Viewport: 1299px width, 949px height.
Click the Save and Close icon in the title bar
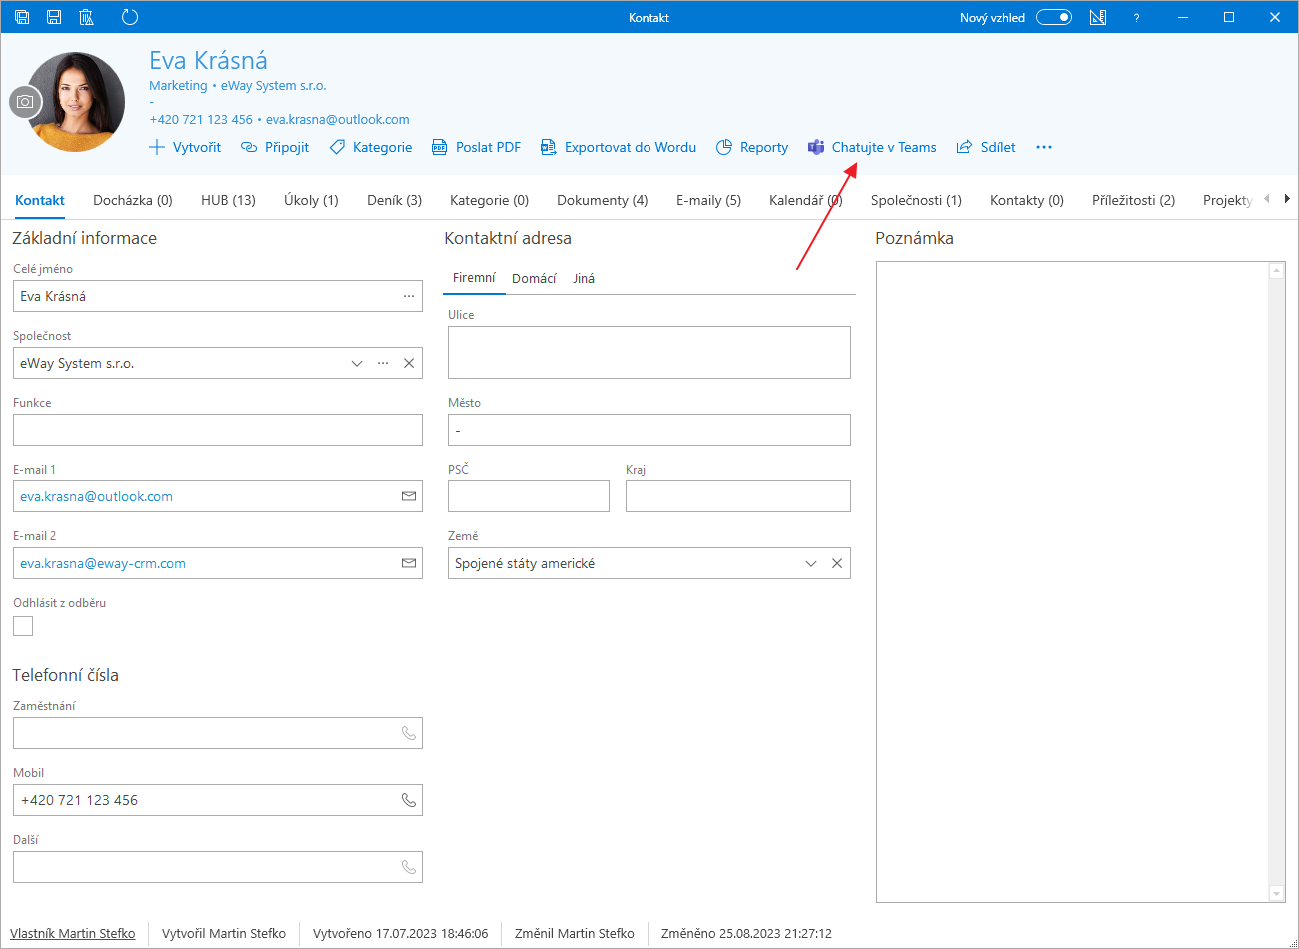point(22,17)
